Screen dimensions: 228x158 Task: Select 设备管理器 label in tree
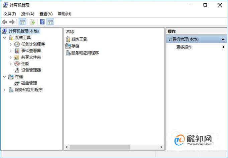tap(31, 70)
